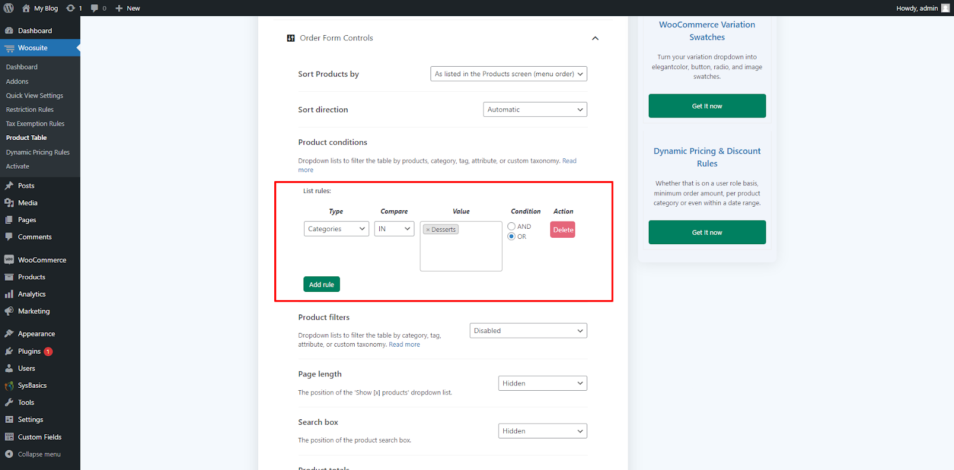Image resolution: width=954 pixels, height=470 pixels.
Task: Open the comments bubble icon in admin bar
Action: click(94, 8)
